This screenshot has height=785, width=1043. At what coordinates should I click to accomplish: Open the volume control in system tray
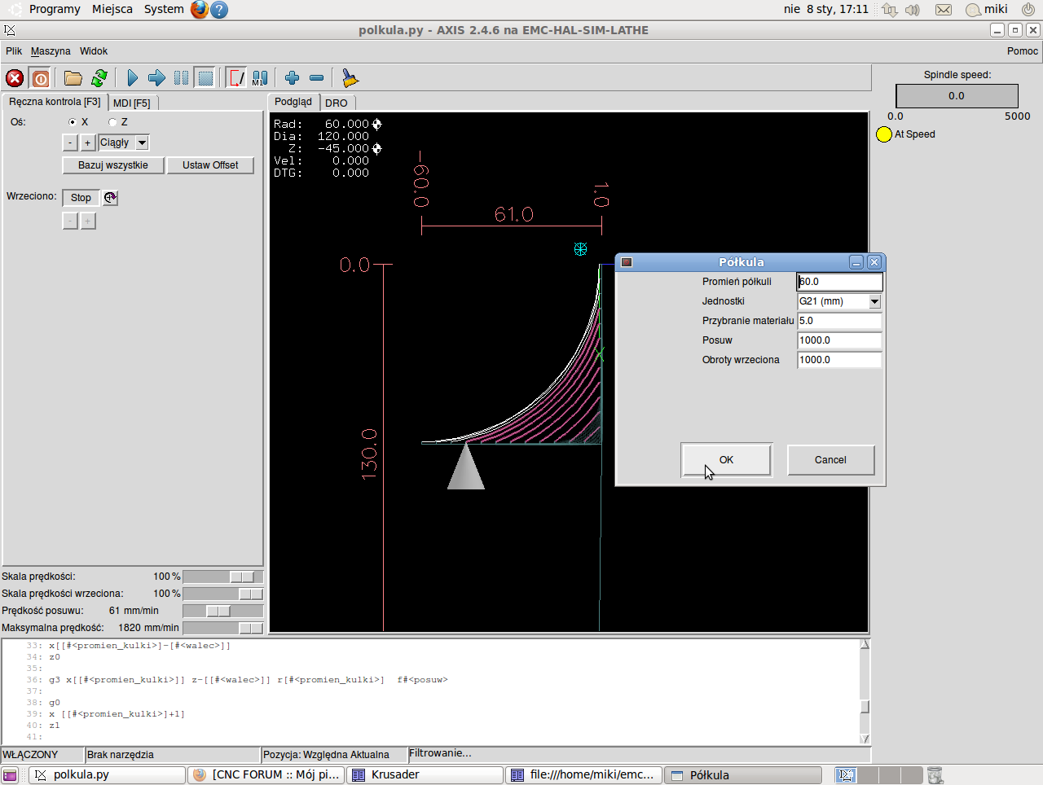click(x=913, y=10)
